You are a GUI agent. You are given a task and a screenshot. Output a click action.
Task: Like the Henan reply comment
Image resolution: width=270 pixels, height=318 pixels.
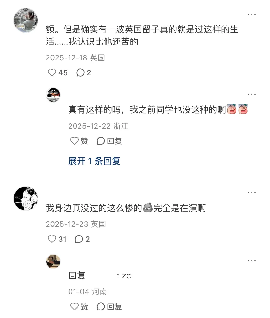click(79, 306)
